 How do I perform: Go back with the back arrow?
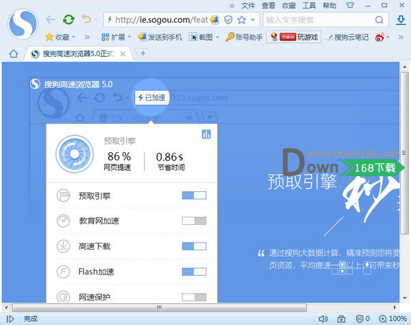51,19
